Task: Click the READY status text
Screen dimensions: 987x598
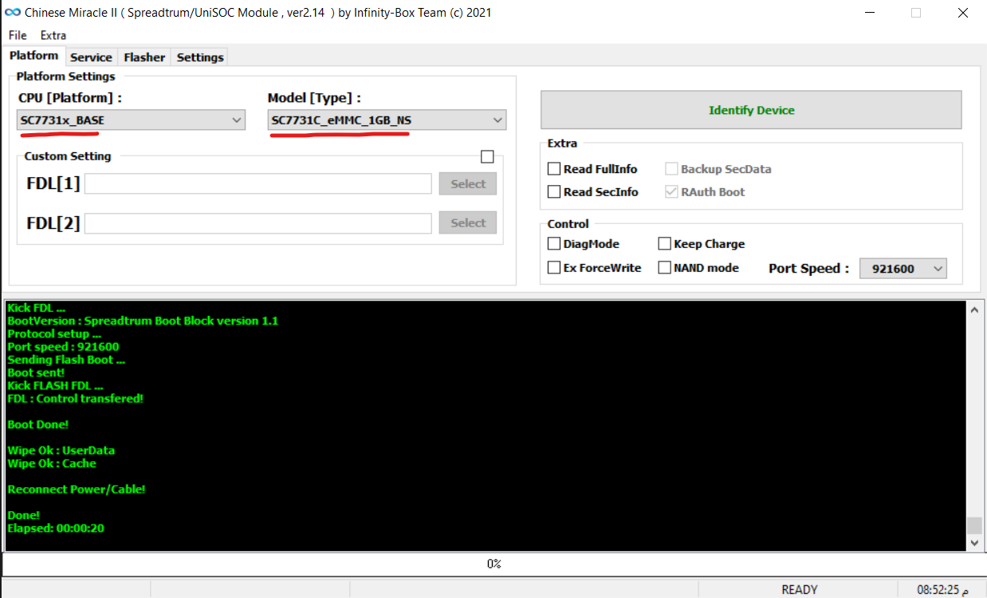Action: coord(800,590)
